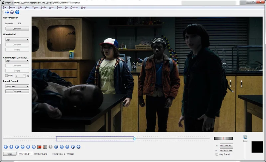Click the speaker icon above volume slider

[245, 137]
